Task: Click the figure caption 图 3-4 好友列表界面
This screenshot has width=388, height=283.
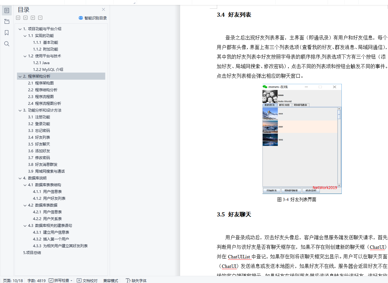Action: (297, 199)
